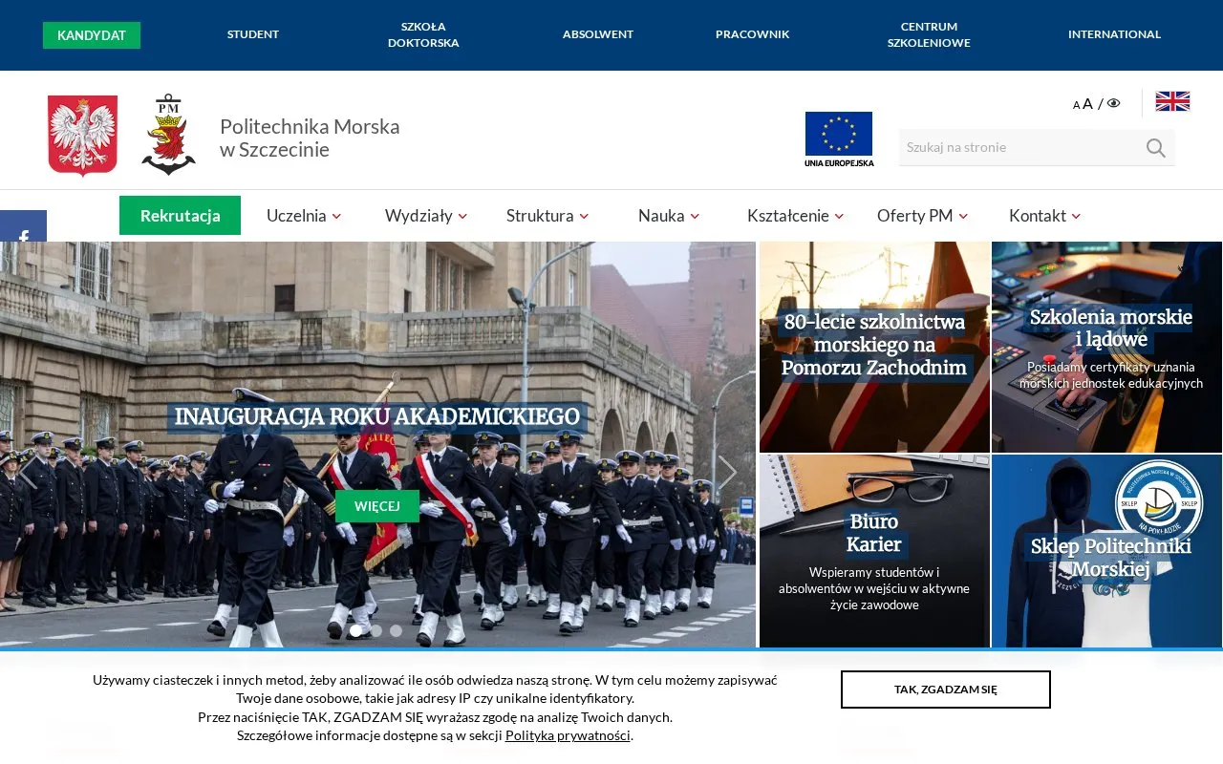1223x764 pixels.
Task: Select the KANDYDAT tab
Action: pos(92,35)
